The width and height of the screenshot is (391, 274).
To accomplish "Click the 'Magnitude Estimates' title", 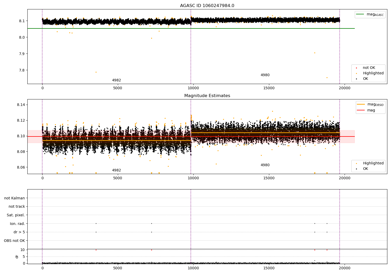I will pos(207,96).
